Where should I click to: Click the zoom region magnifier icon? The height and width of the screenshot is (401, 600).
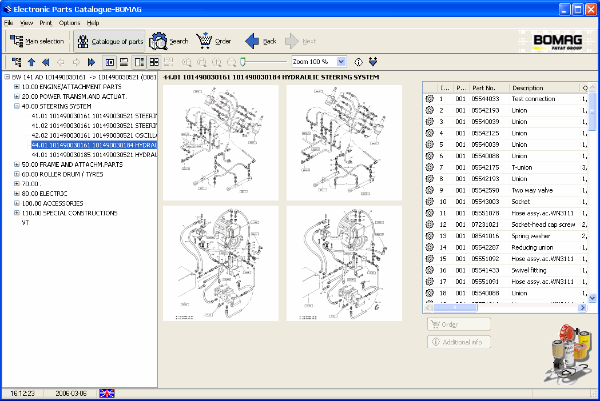pos(202,62)
